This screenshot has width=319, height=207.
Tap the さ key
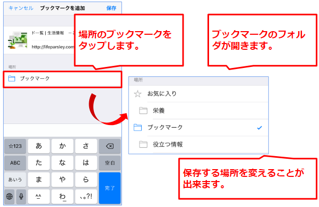86,146
